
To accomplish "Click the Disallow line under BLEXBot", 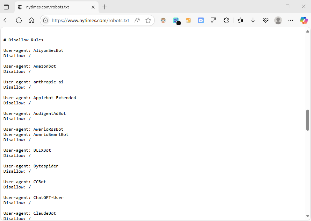I will point(17,156).
